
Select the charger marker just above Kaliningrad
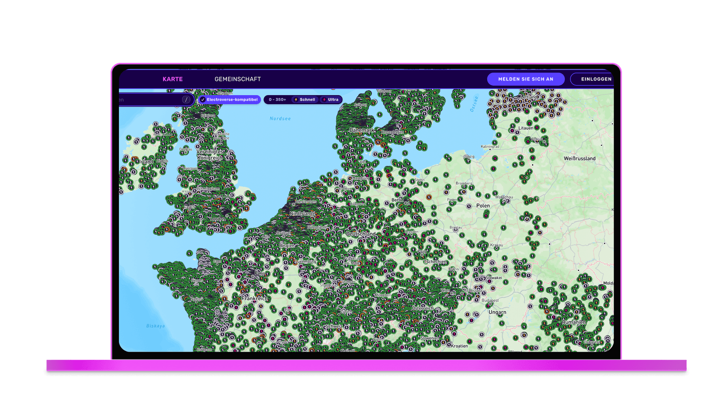pos(495,142)
